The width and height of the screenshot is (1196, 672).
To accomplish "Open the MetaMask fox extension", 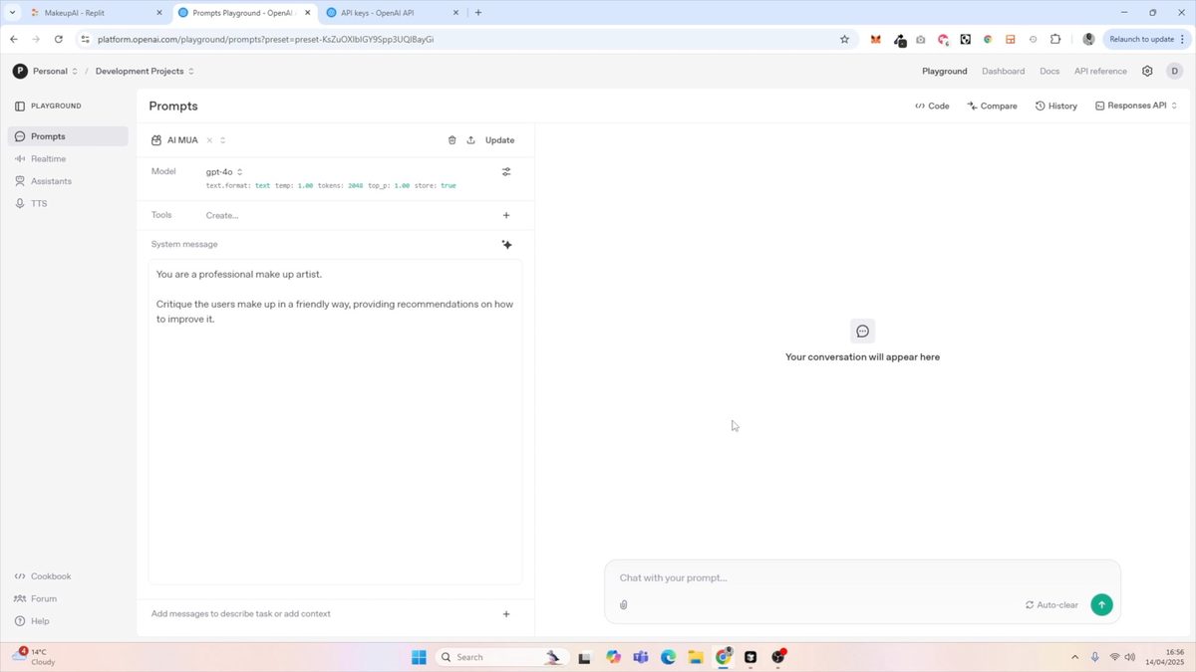I will click(876, 40).
